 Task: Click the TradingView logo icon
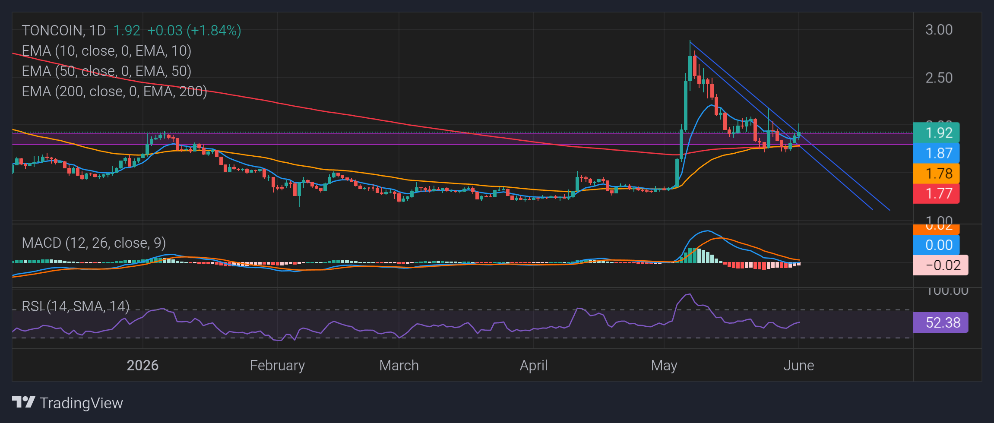(23, 402)
